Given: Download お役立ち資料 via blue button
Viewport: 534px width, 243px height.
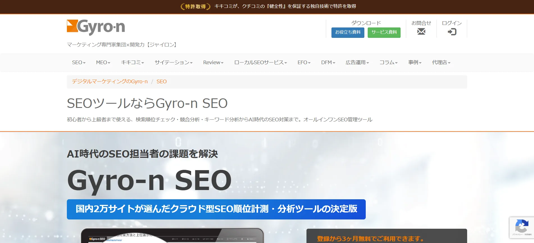Looking at the screenshot, I should click(348, 33).
